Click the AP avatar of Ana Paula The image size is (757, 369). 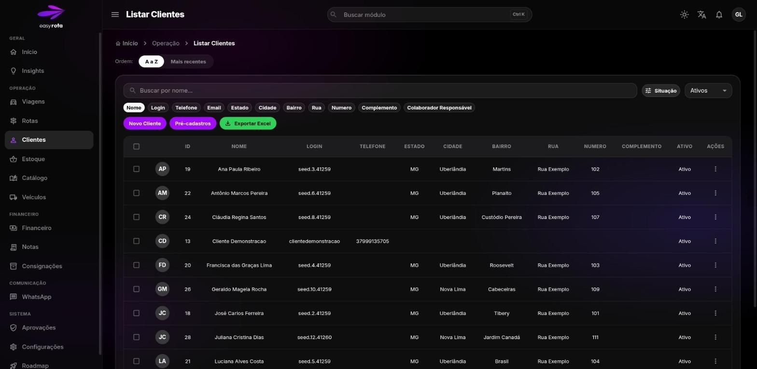pos(162,169)
